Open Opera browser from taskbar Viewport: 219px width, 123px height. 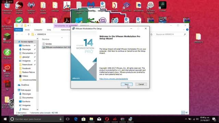(x=107, y=119)
